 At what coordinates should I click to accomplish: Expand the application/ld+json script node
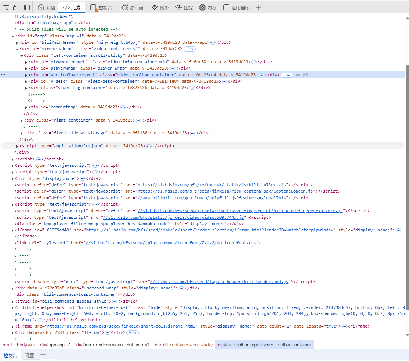(17, 146)
